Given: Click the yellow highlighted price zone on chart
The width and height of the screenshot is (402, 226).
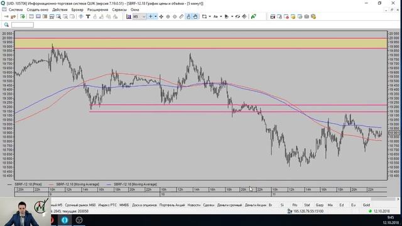Looking at the screenshot, I should coord(201,43).
